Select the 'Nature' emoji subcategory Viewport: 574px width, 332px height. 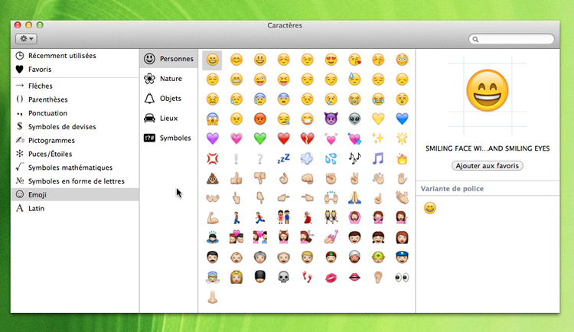coord(170,78)
